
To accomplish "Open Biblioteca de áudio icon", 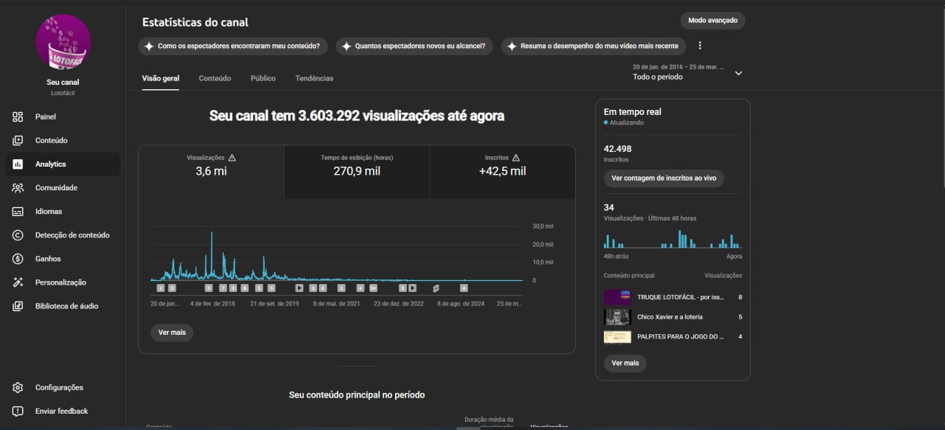I will [x=18, y=306].
